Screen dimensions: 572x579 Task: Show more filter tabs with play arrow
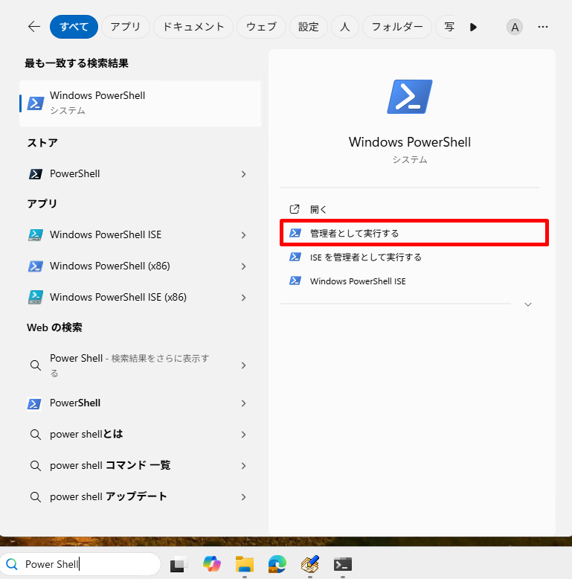click(474, 27)
